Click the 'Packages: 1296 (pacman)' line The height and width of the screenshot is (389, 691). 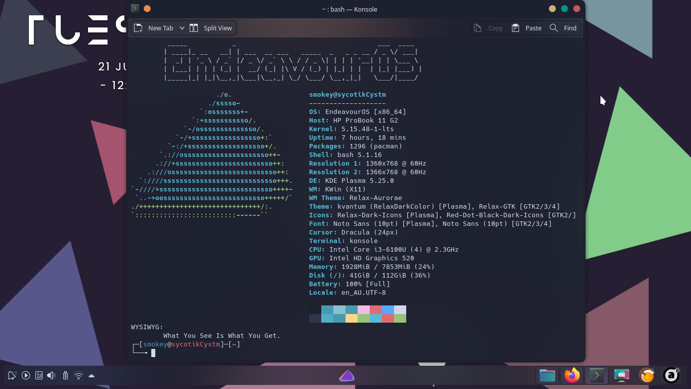[356, 146]
